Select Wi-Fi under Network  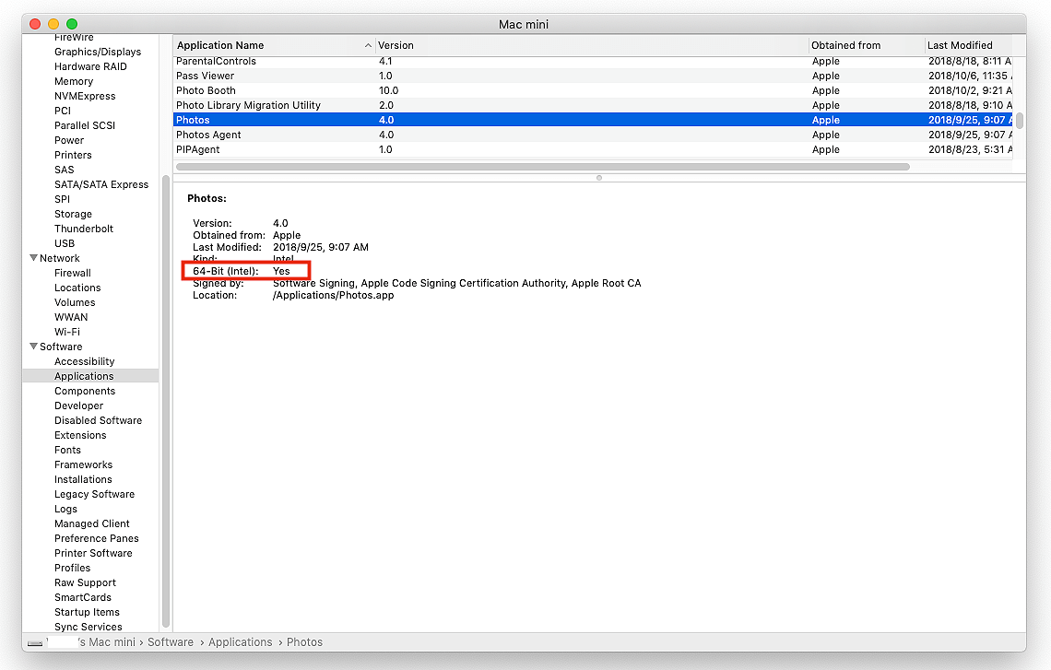67,332
